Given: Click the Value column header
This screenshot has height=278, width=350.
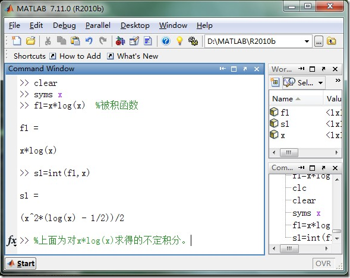Looking at the screenshot, I should tap(333, 98).
